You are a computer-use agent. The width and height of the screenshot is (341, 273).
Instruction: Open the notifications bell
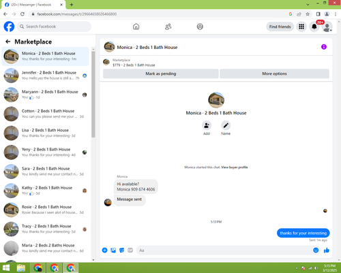[314, 27]
